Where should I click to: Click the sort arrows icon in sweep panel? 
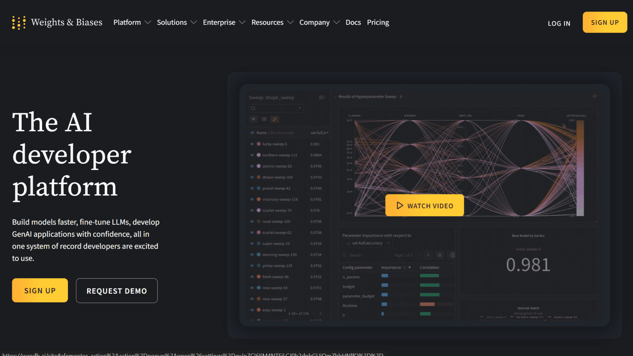[x=275, y=119]
